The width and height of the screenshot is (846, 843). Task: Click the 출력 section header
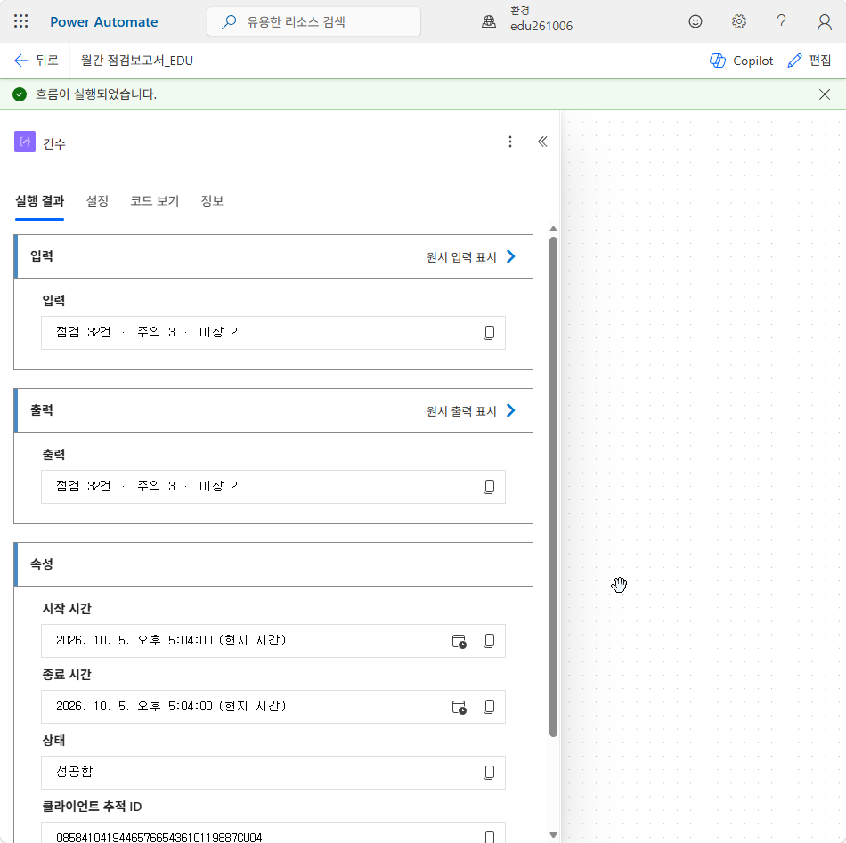[273, 410]
